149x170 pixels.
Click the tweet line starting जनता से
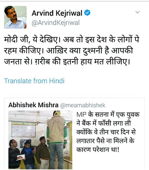click(67, 62)
